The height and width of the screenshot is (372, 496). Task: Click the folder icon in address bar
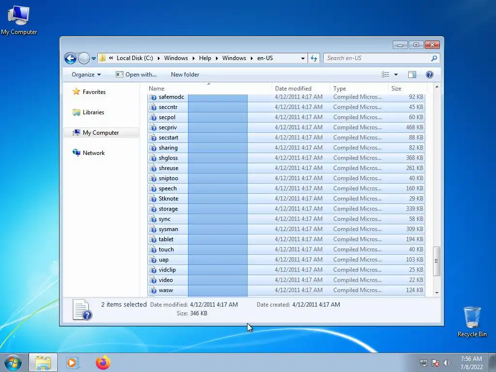point(102,58)
